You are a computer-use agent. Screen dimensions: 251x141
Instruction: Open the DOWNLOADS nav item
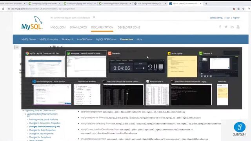click(x=78, y=27)
